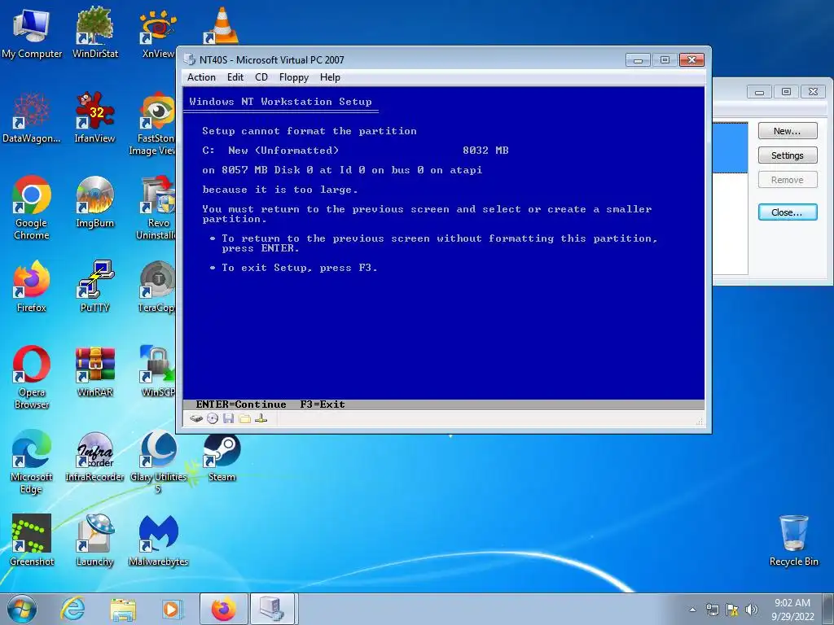Open Internet Explorer from the taskbar

pyautogui.click(x=72, y=609)
